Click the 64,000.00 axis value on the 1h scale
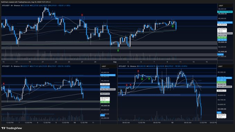Image resolution: width=235 pixels, height=132 pixels. (x=105, y=106)
